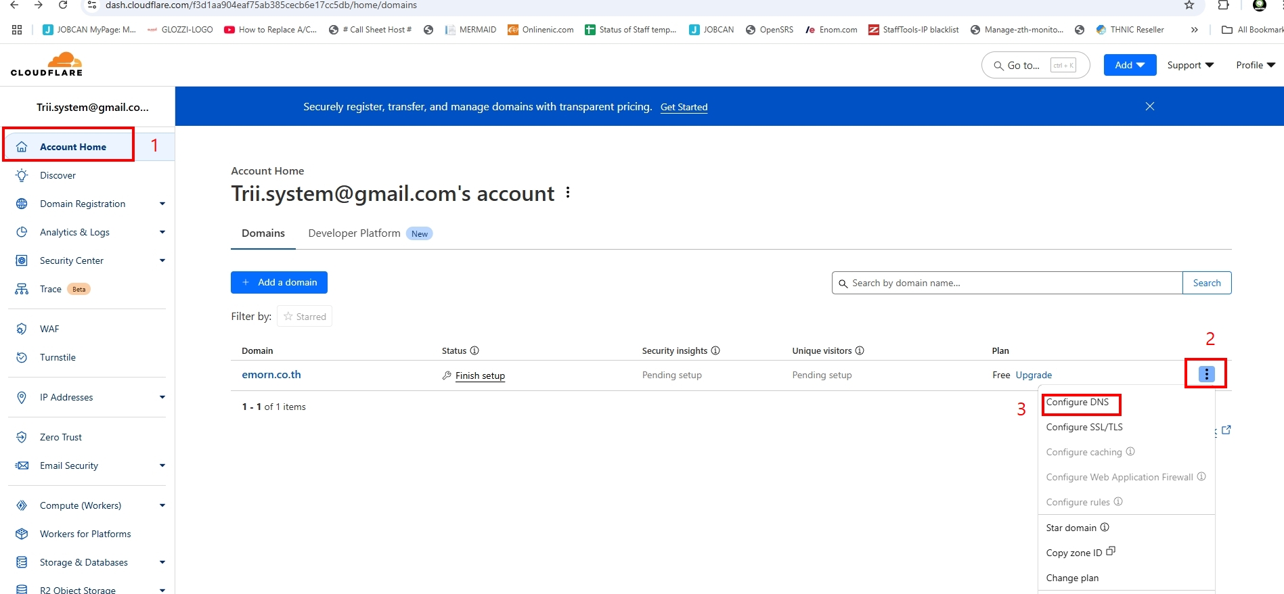The image size is (1284, 594).
Task: Open the MERMAID bookmark
Action: 470,30
